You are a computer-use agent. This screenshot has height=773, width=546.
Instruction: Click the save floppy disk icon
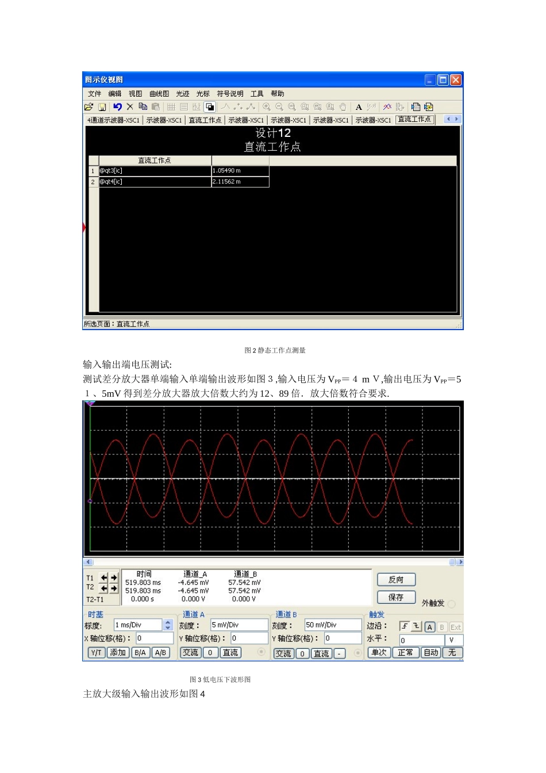(x=102, y=107)
